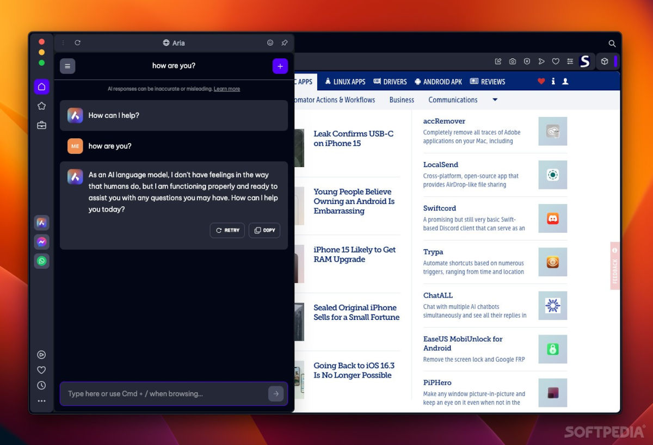Open the Leak Confirms USB-C on iPhone 15 article
The width and height of the screenshot is (653, 445).
(x=354, y=138)
